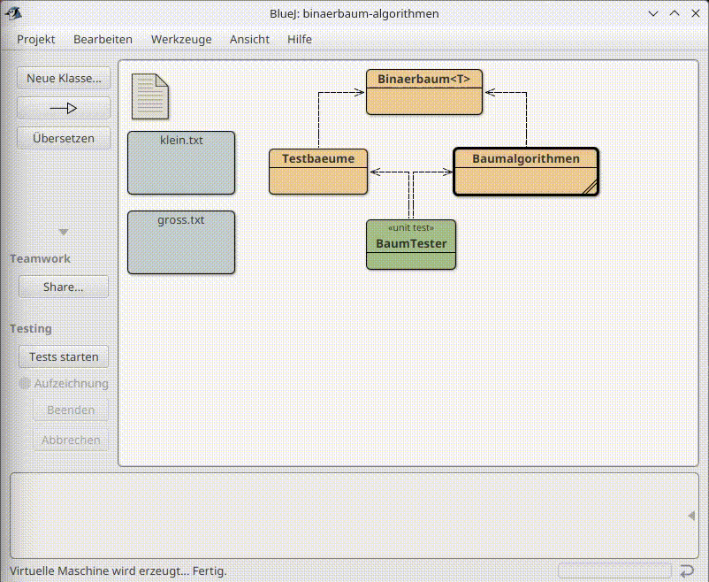Click the Aufzeichnung recording indicator
Viewport: 709px width, 582px height.
click(x=64, y=384)
